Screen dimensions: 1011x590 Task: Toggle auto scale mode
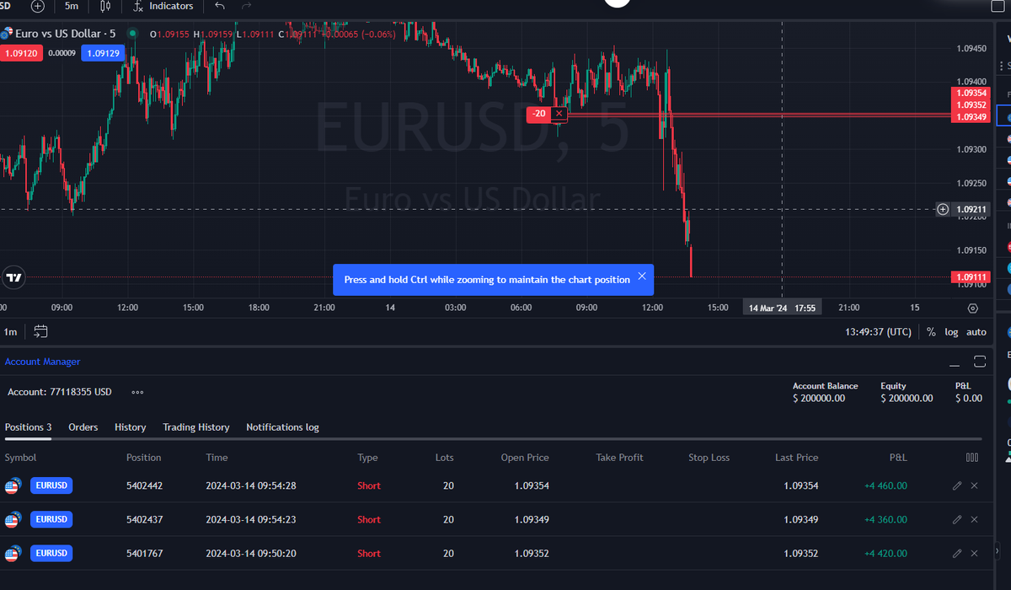[x=976, y=332]
